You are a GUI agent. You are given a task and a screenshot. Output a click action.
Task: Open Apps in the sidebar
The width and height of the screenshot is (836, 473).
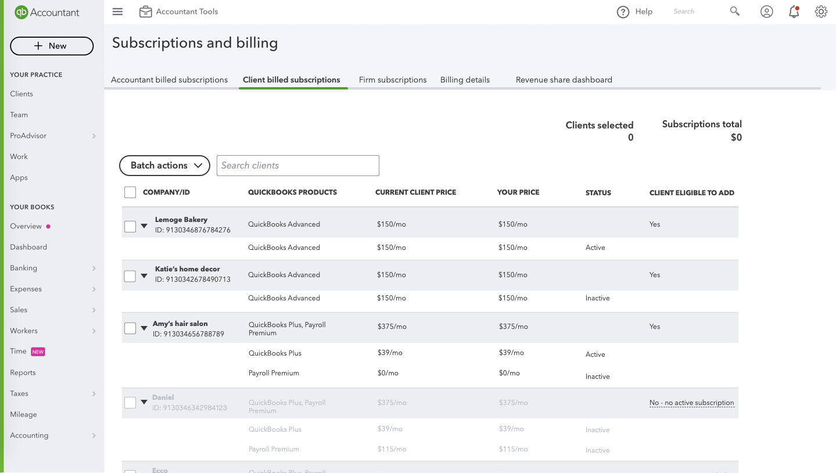[x=19, y=177]
